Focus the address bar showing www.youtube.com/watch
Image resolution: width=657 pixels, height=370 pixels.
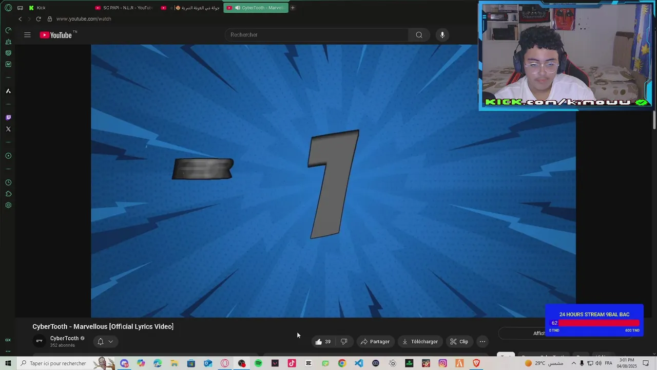click(84, 19)
